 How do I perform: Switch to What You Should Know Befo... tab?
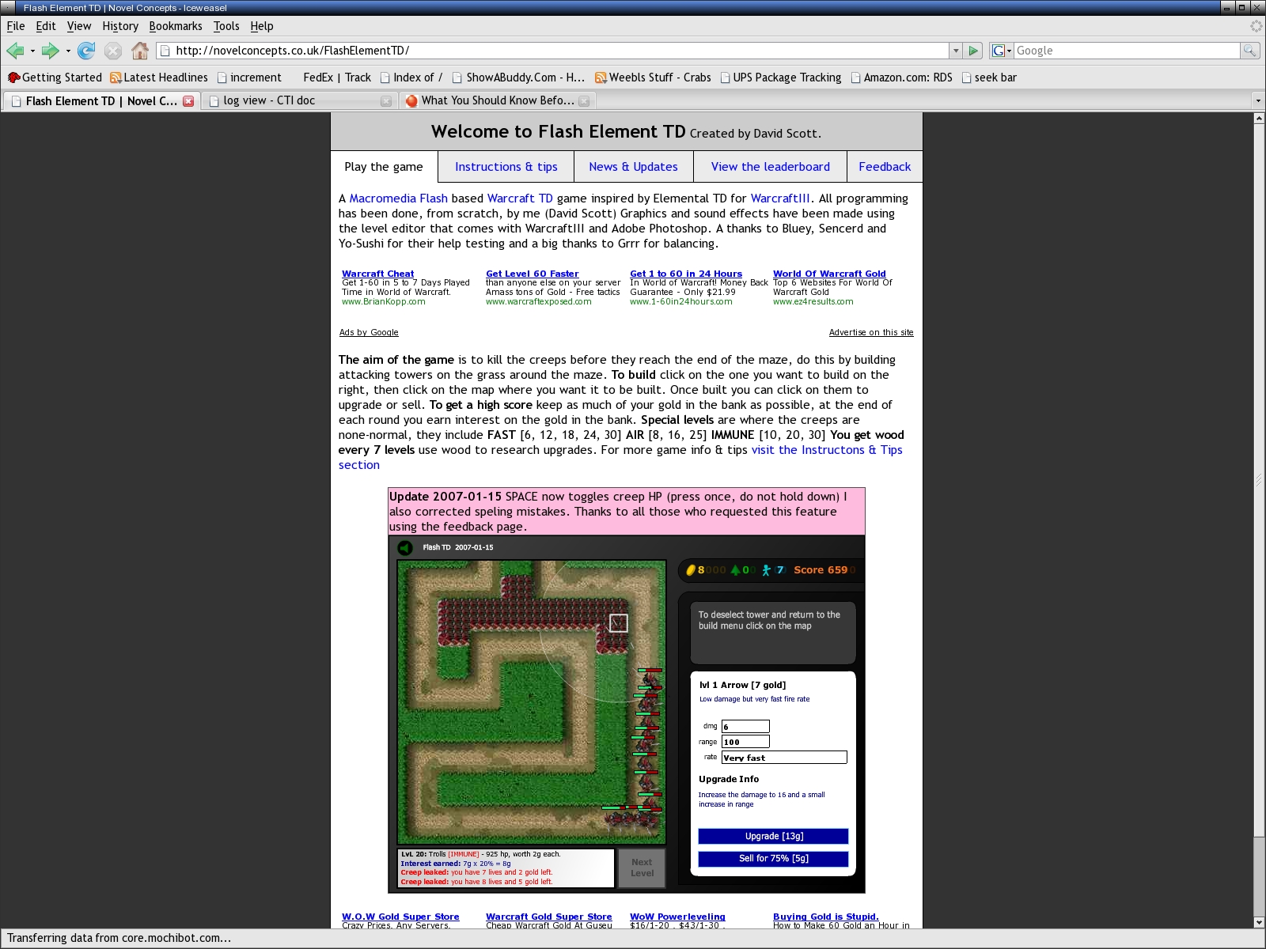(498, 100)
